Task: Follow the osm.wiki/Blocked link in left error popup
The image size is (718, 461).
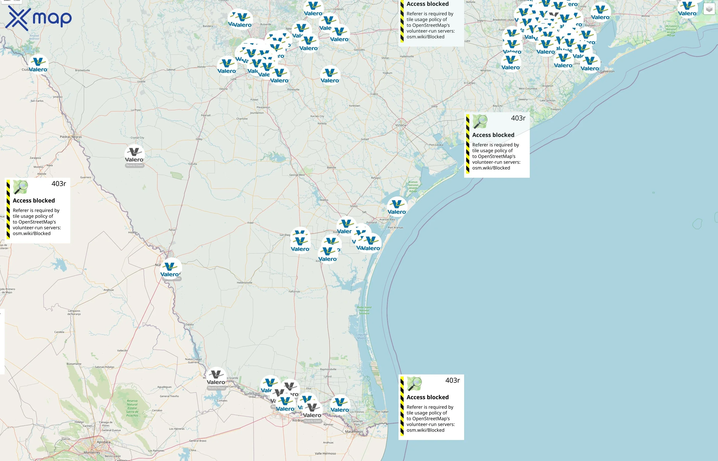Action: pyautogui.click(x=32, y=233)
